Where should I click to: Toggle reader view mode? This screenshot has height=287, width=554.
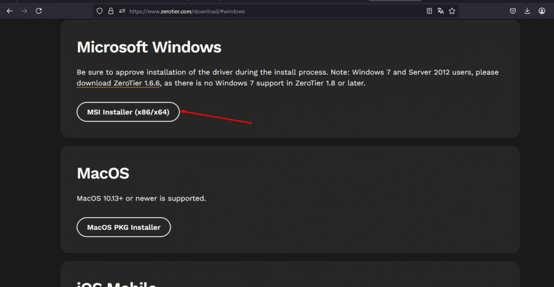429,11
